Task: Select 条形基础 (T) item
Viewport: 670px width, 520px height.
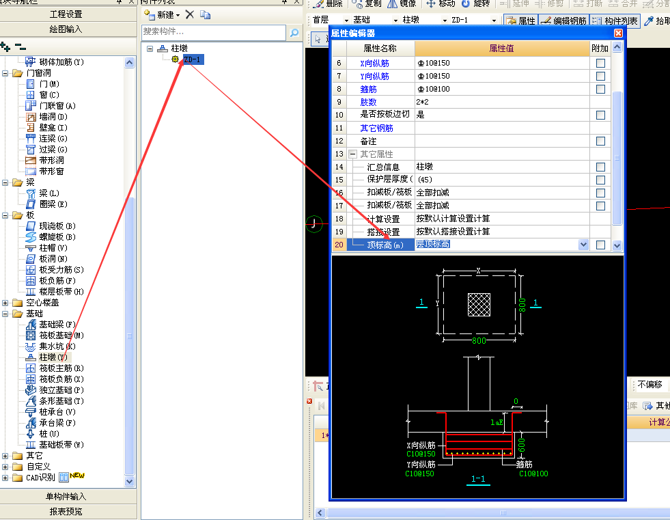Action: [x=55, y=401]
